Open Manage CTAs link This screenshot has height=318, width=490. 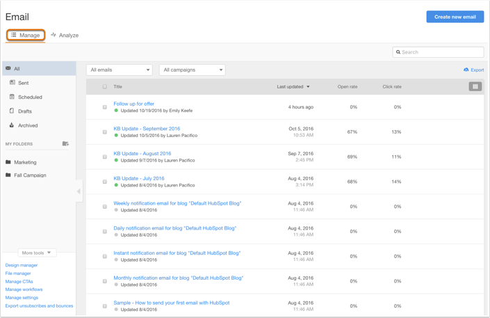click(19, 281)
